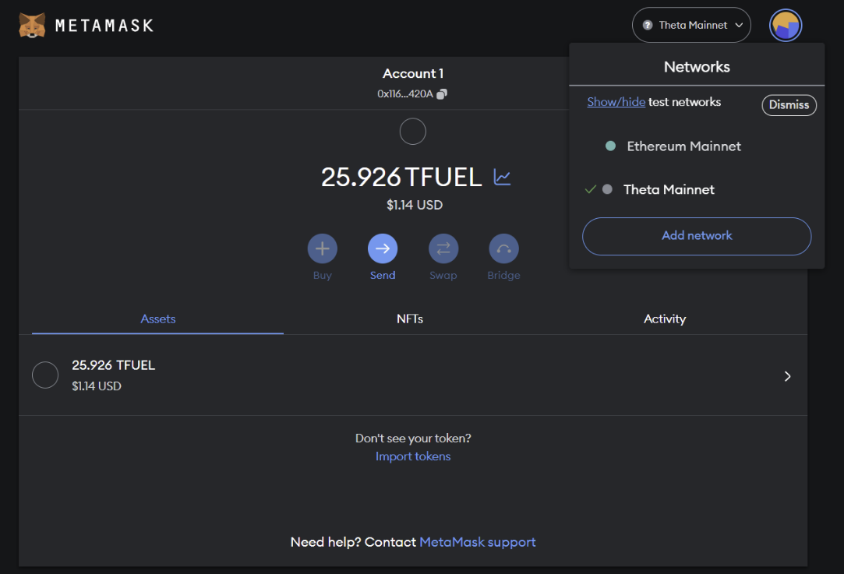Click the Networks panel title
This screenshot has height=574, width=844.
pyautogui.click(x=697, y=67)
